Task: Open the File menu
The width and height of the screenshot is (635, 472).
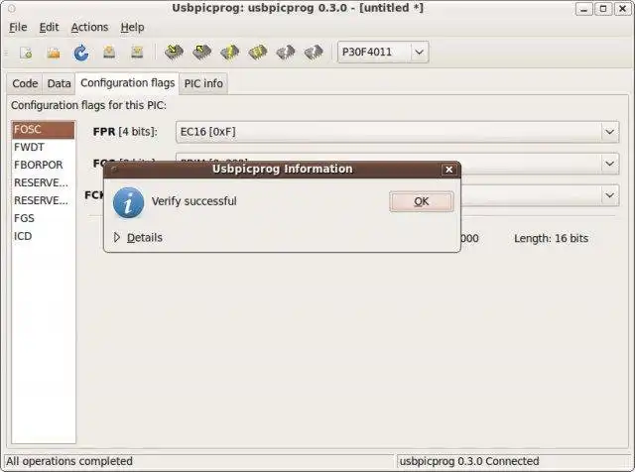Action: pyautogui.click(x=18, y=27)
